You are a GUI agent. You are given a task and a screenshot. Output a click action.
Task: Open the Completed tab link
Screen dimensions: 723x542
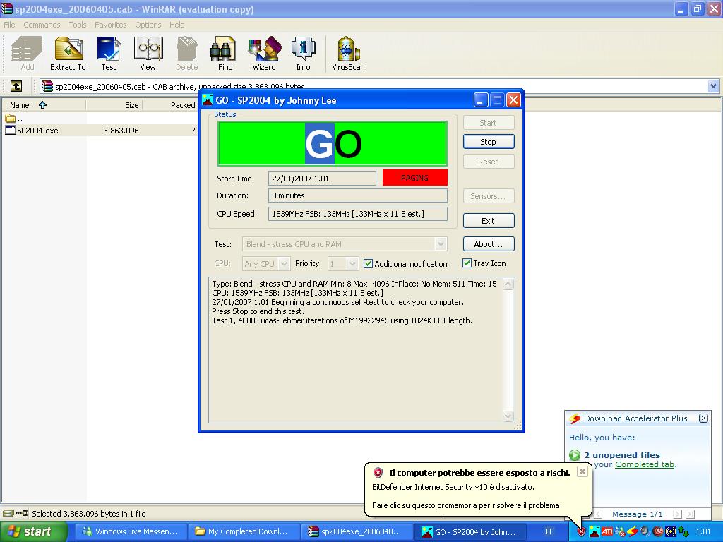[x=645, y=464]
